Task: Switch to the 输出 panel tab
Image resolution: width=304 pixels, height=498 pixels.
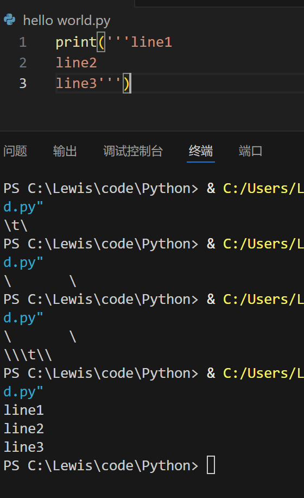Action: click(65, 151)
